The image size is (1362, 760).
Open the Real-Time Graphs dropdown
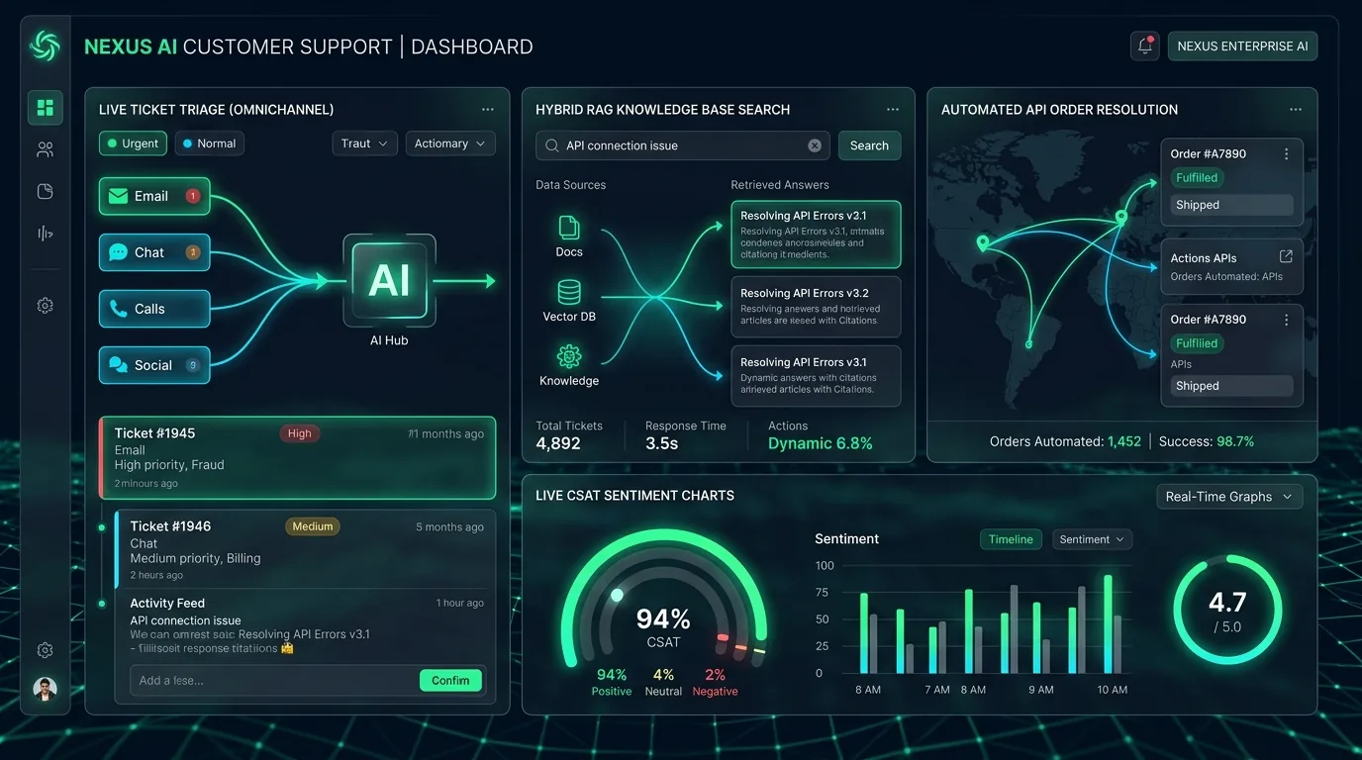coord(1229,497)
